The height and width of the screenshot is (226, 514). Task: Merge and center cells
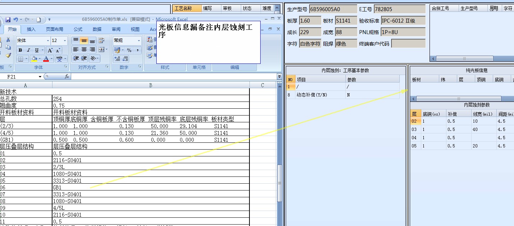(101, 50)
